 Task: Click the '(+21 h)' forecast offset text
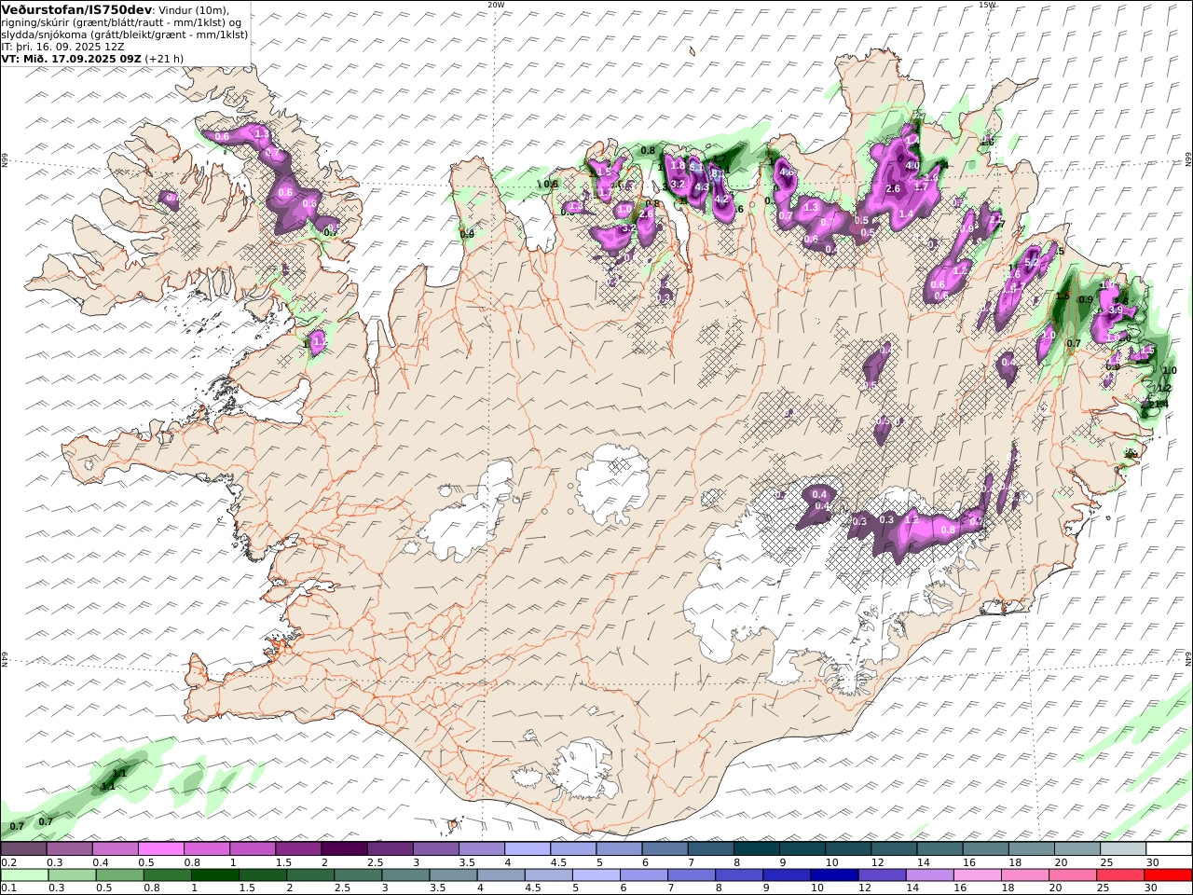[x=165, y=58]
